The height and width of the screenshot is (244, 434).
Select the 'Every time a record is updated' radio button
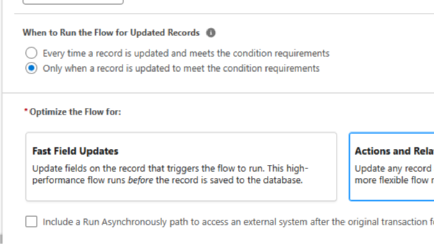(31, 53)
